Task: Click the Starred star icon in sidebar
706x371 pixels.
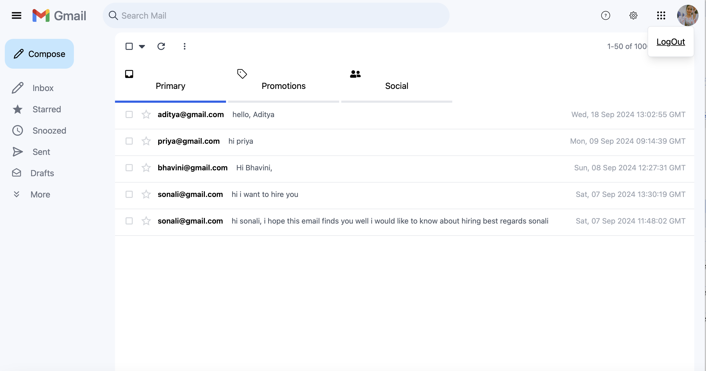Action: coord(18,109)
